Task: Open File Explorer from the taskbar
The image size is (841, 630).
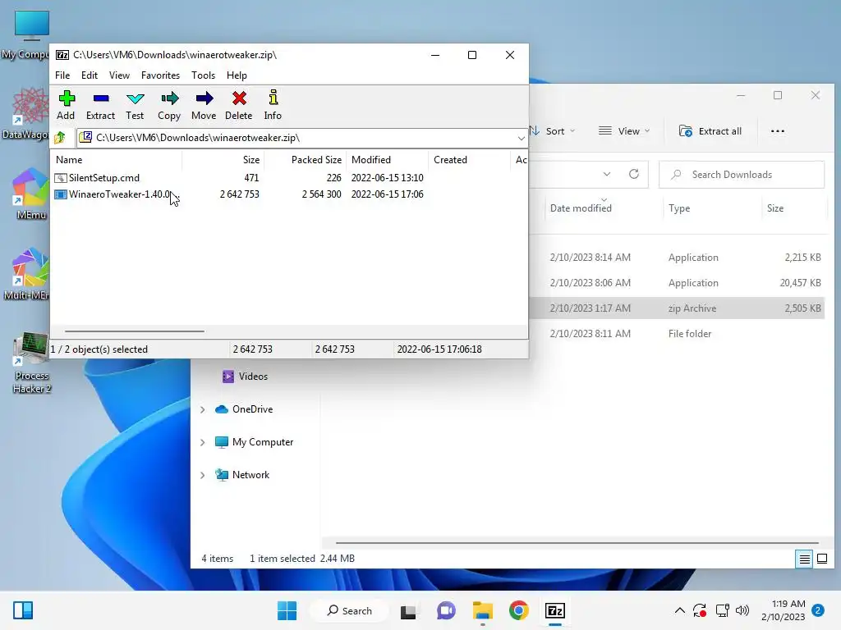Action: 483,610
